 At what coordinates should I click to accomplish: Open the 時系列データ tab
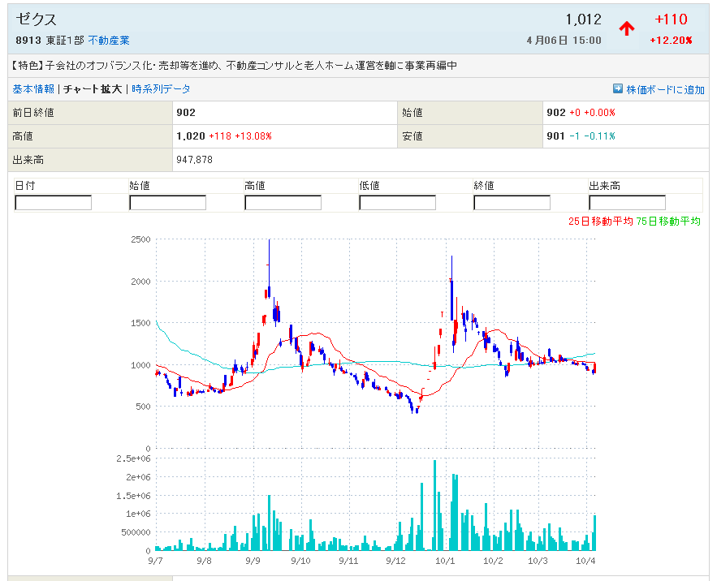click(x=161, y=89)
